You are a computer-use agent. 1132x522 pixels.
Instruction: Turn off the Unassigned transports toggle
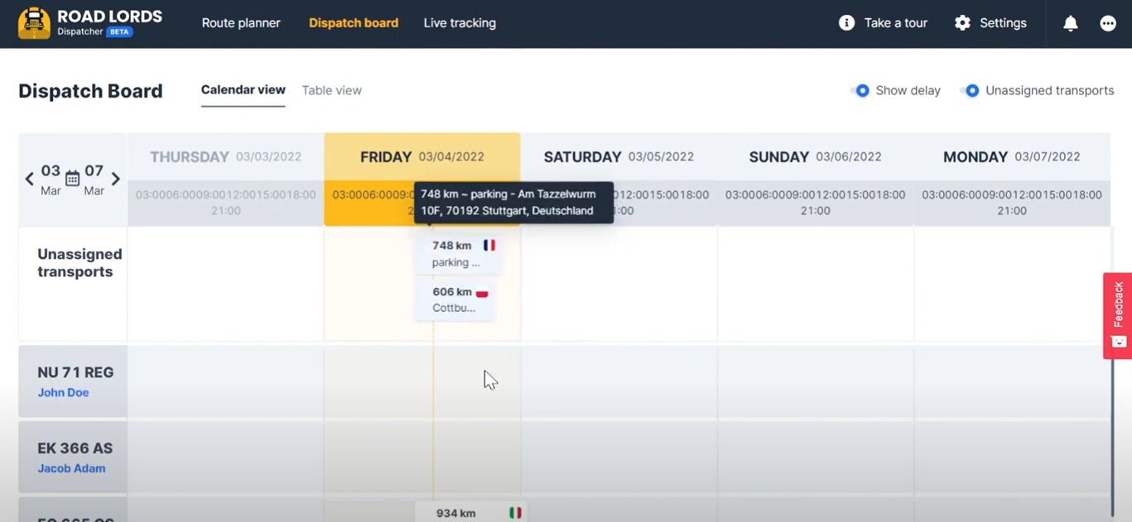(970, 90)
